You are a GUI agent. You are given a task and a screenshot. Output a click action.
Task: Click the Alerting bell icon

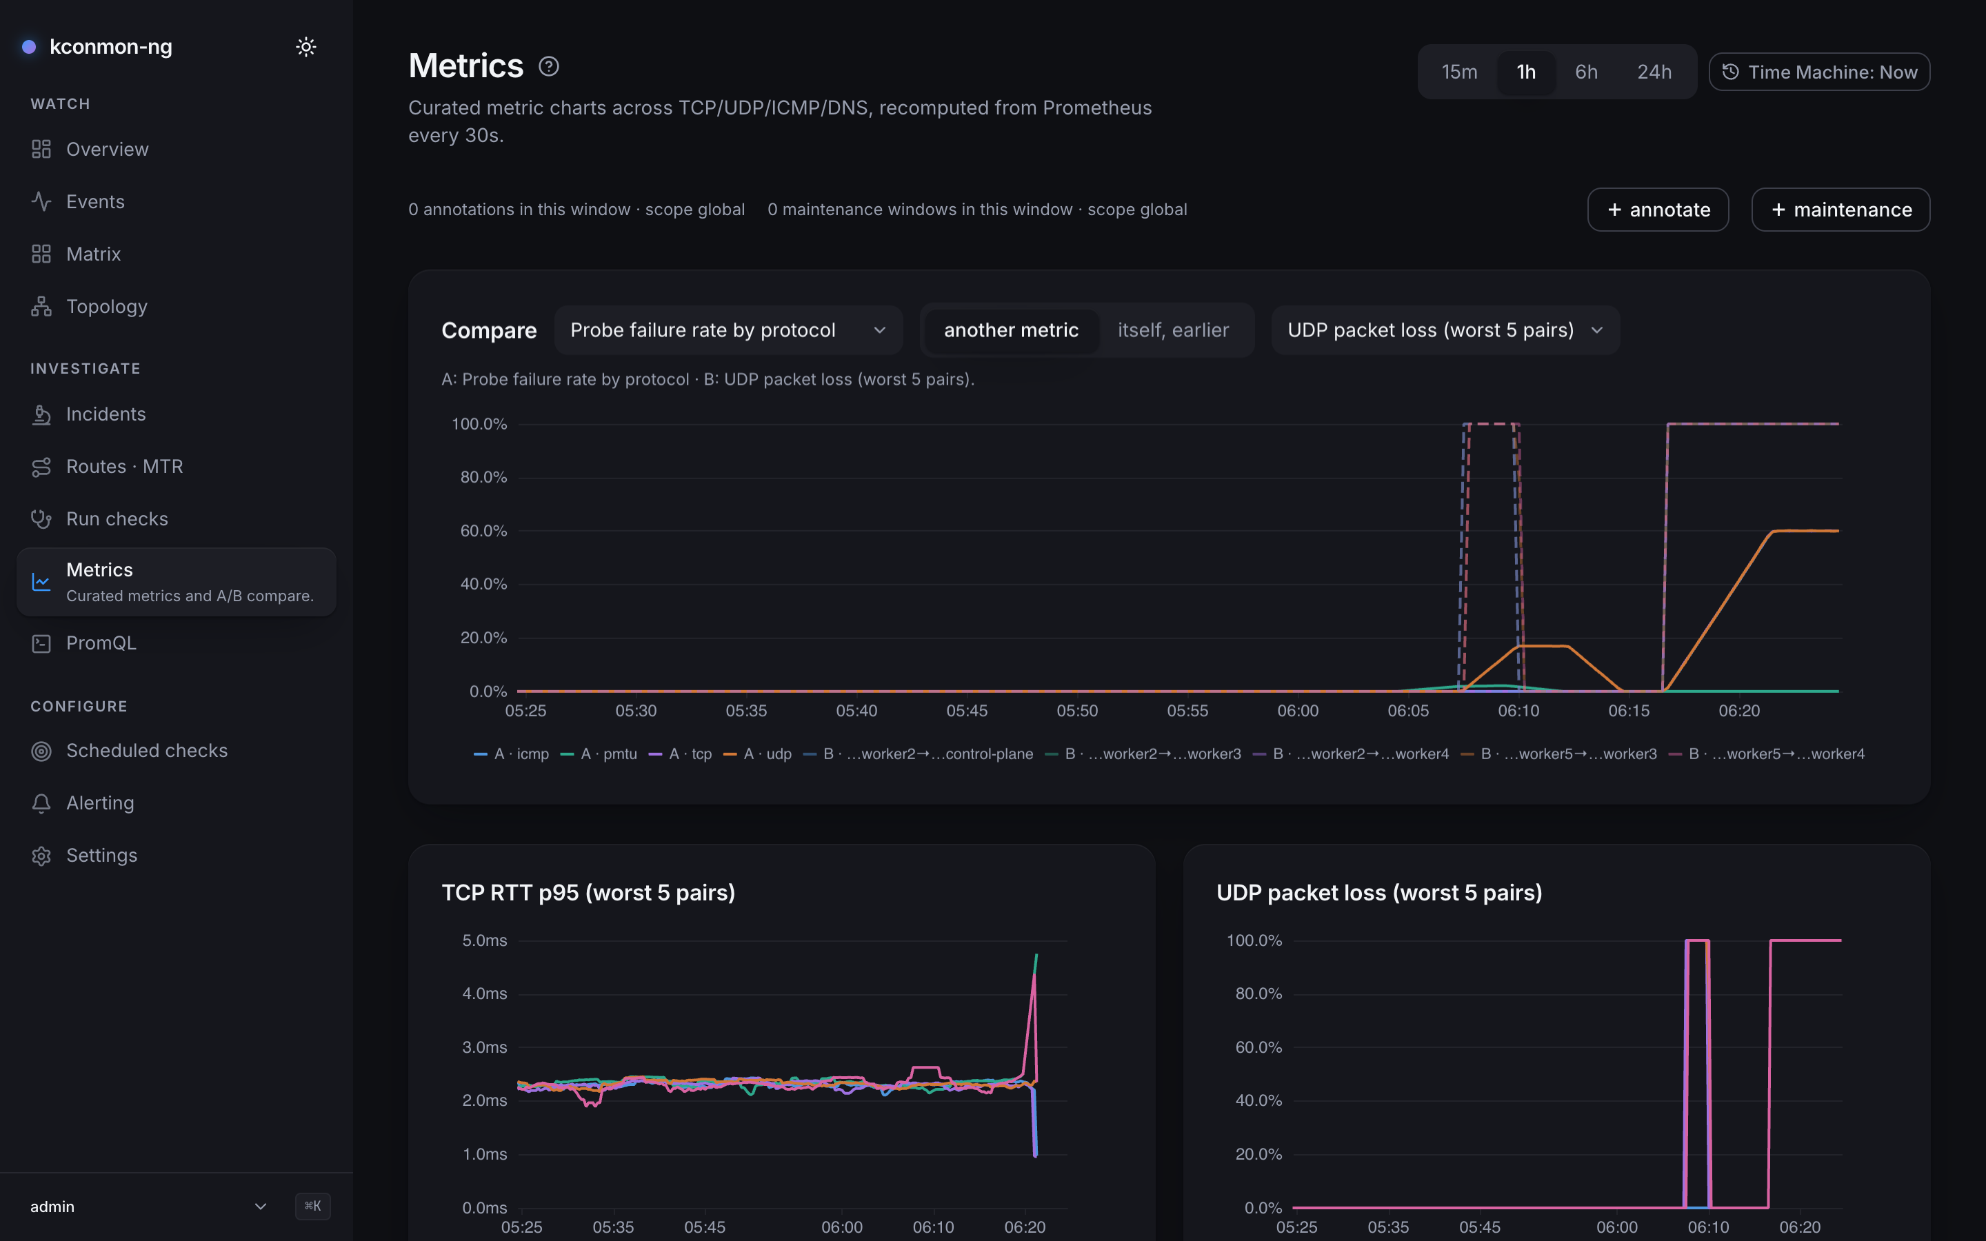41,803
